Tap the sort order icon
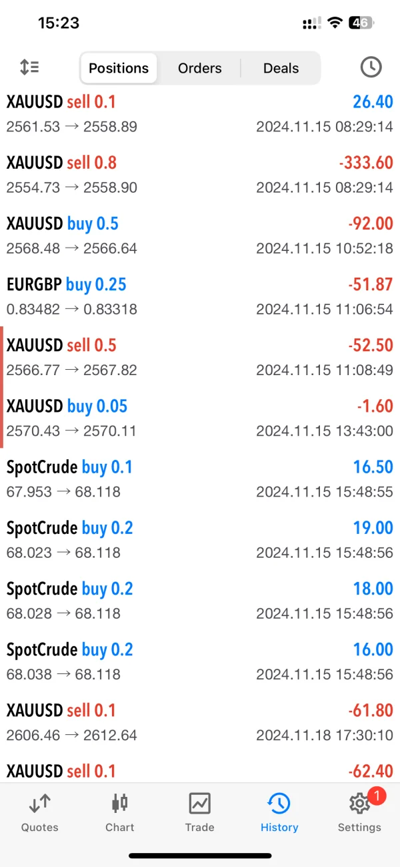The width and height of the screenshot is (400, 867). (x=29, y=67)
